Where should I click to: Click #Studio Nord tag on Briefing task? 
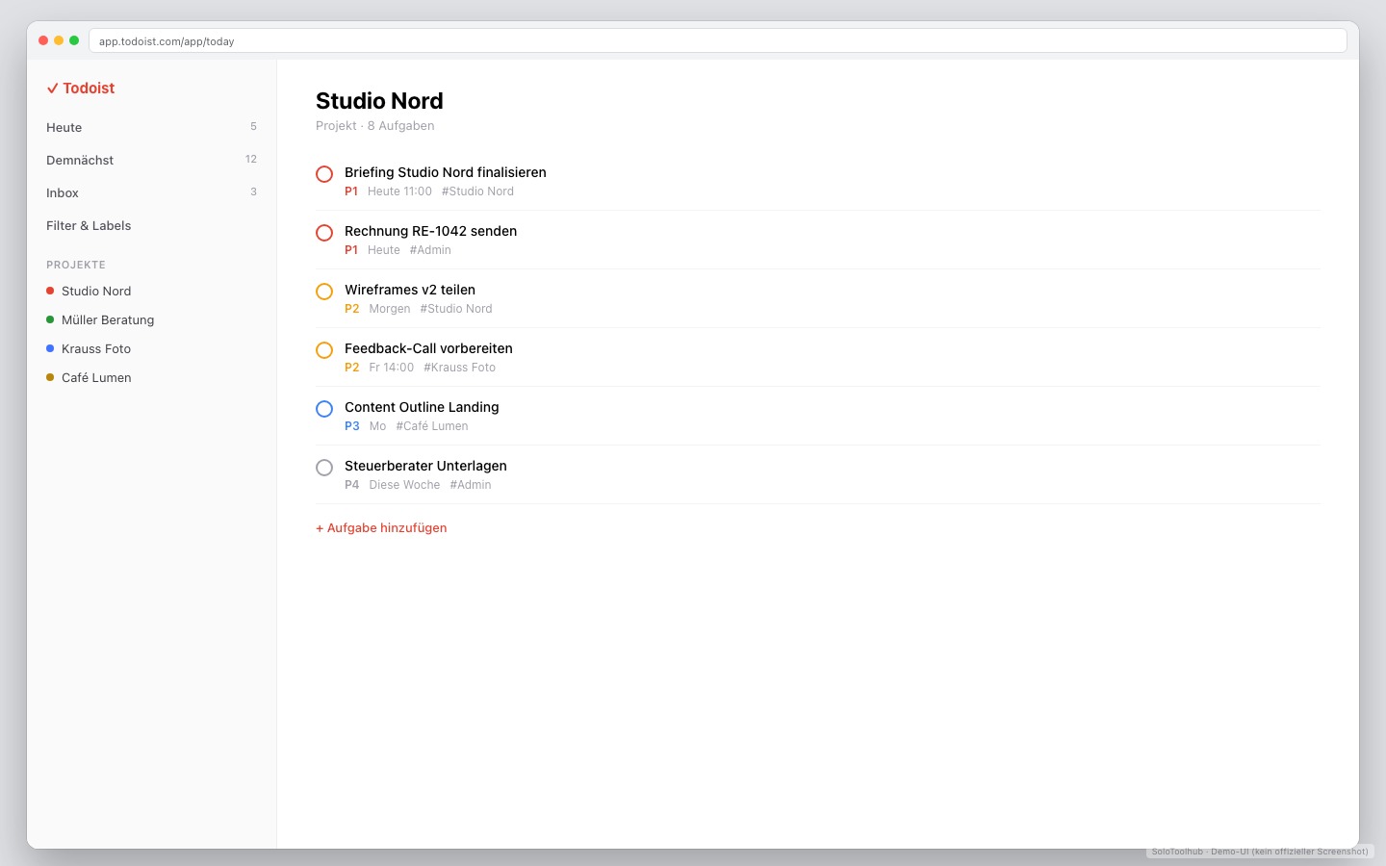point(477,191)
